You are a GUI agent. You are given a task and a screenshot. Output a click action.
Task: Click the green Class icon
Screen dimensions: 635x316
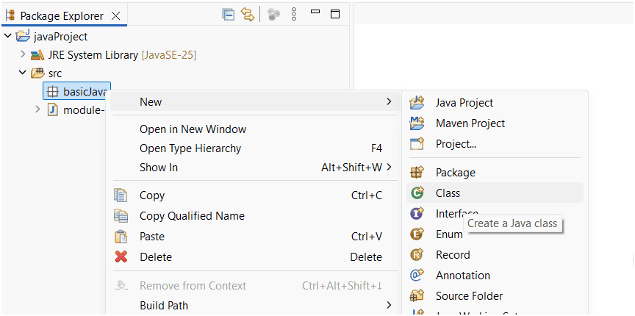(x=417, y=193)
